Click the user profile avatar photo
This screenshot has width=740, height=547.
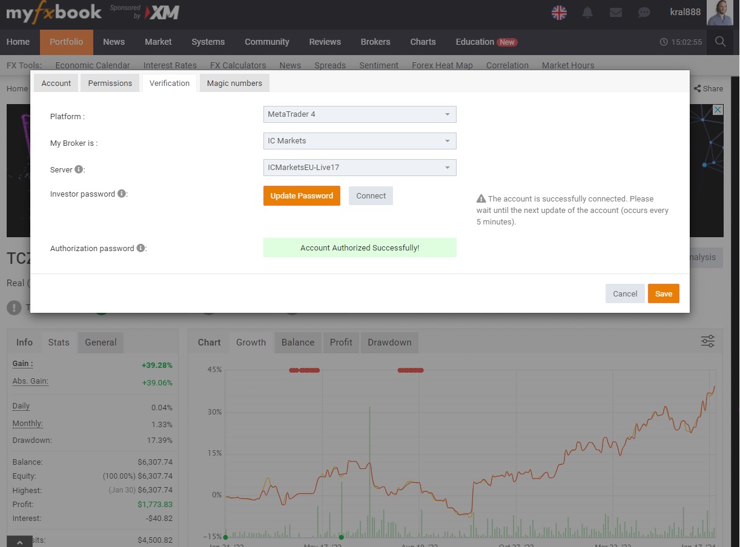click(720, 13)
